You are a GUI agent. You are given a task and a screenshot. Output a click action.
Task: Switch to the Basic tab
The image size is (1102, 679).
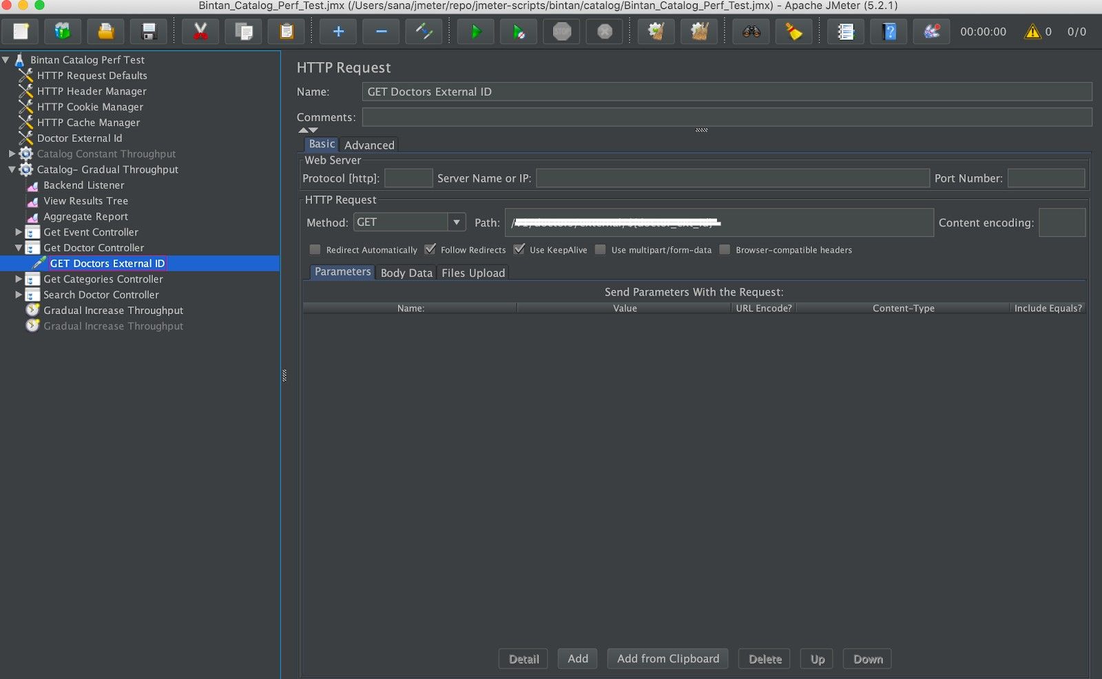pos(322,144)
